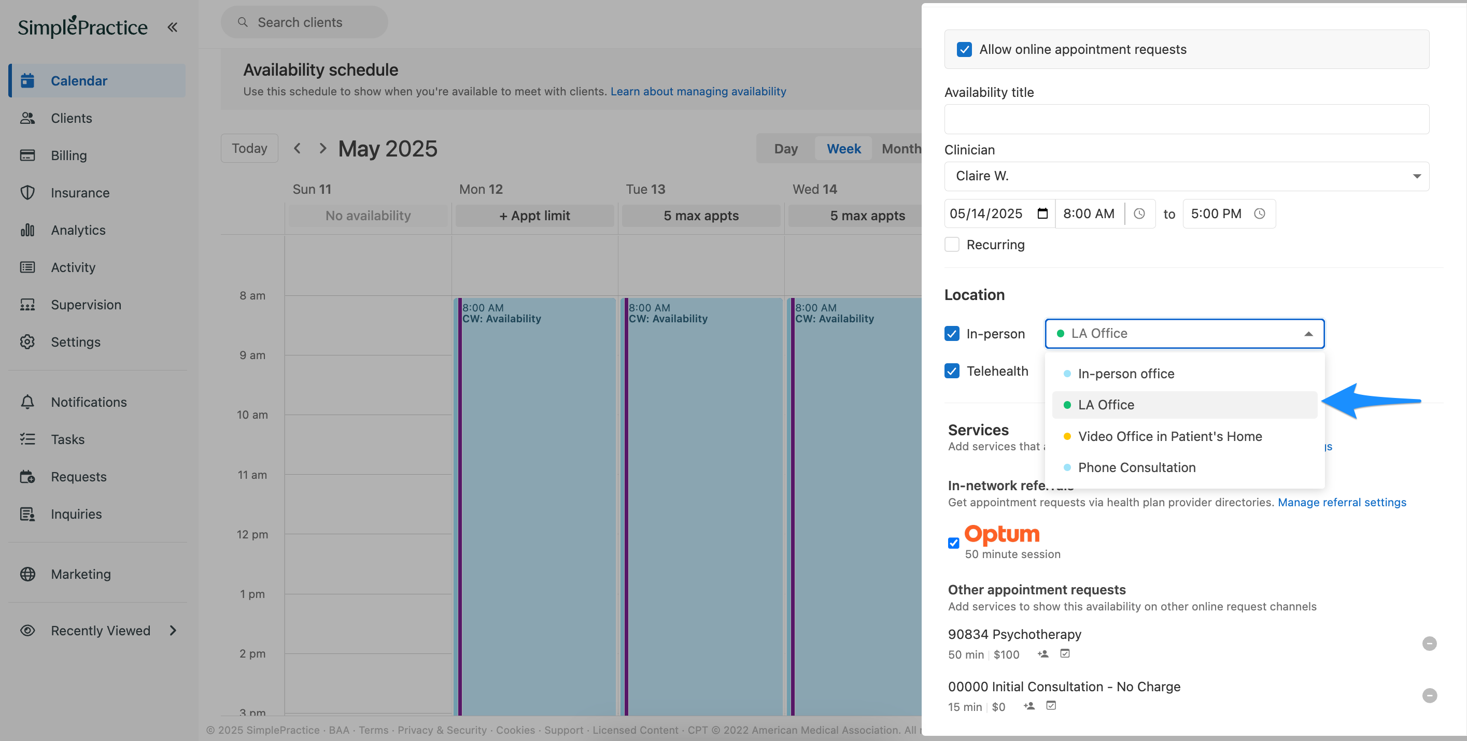
Task: Click the 8:00 AM start time field
Action: click(x=1089, y=214)
